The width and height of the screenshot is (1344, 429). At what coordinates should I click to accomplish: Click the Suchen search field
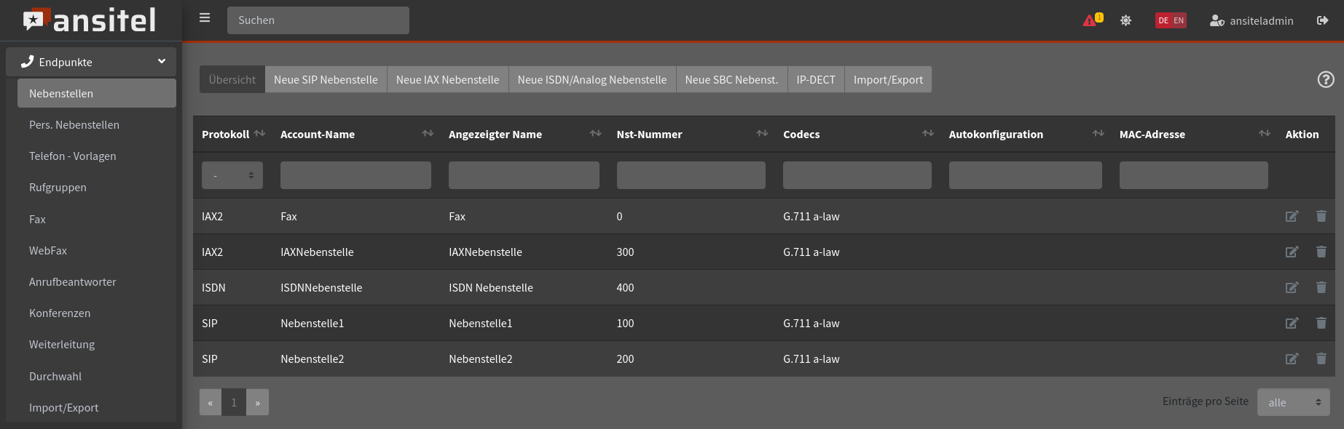point(318,20)
